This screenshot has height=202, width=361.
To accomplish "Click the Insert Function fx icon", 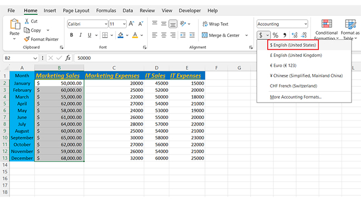I will [x=68, y=58].
